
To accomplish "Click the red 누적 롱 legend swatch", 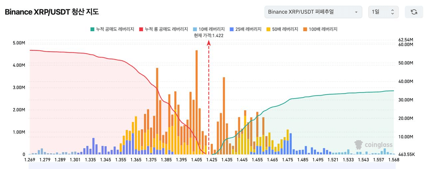I will point(141,29).
